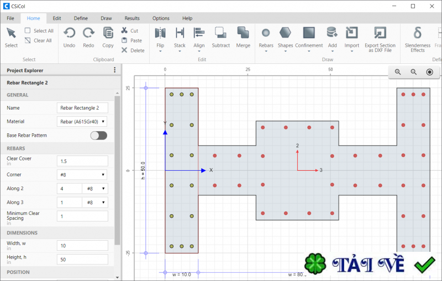Open Slenderness Effects tool
442x281 pixels.
(418, 33)
